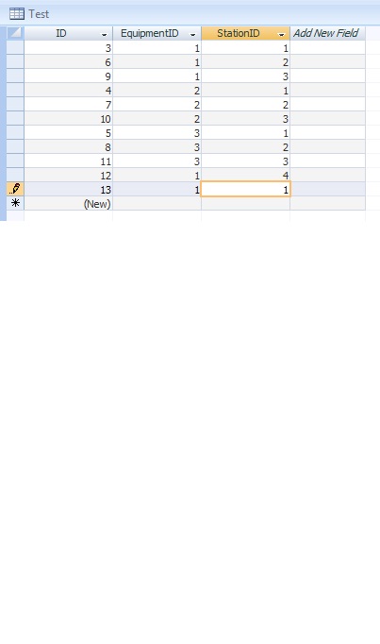
Task: Open the EquipmentID column filter dropdown
Action: click(192, 35)
